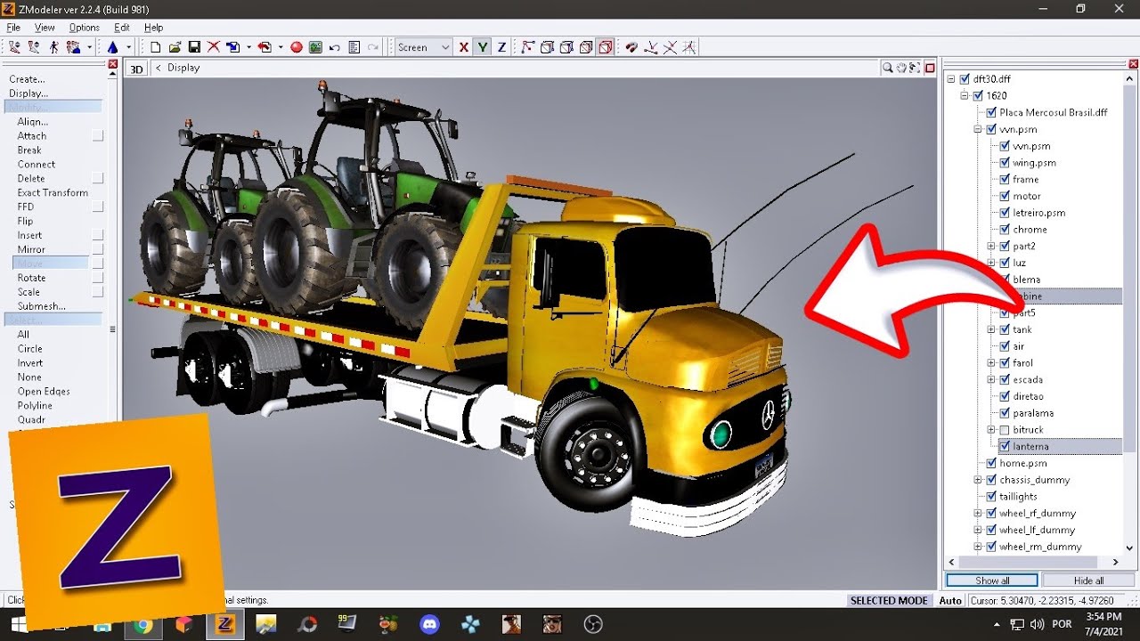Click the first toolbar icon at far left

[x=14, y=47]
